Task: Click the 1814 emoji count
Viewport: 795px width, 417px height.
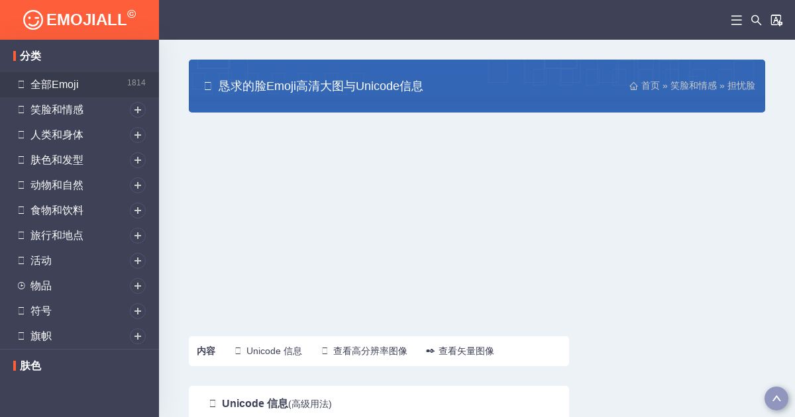Action: 136,83
